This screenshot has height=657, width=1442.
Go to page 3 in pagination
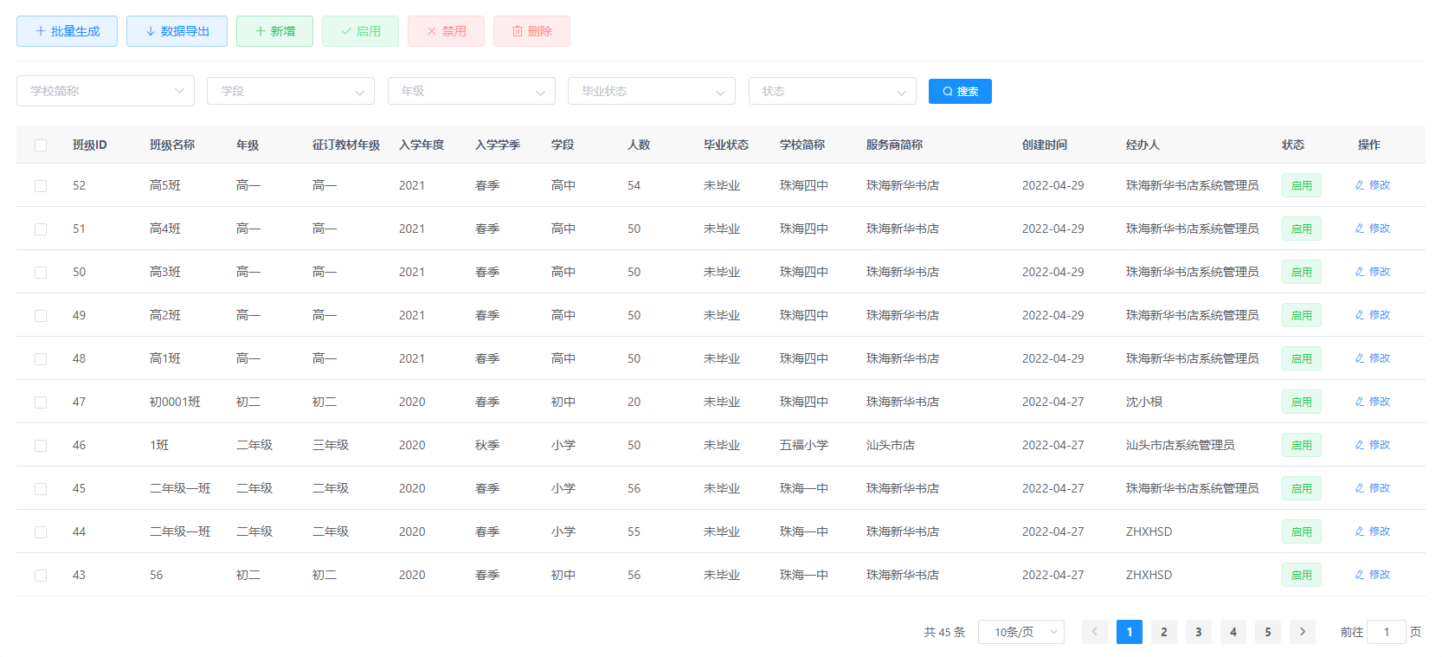point(1199,632)
